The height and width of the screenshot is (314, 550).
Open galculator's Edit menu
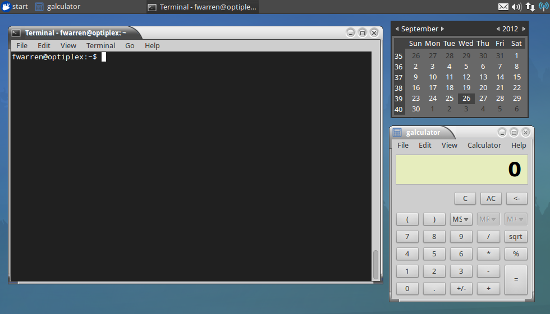[425, 145]
